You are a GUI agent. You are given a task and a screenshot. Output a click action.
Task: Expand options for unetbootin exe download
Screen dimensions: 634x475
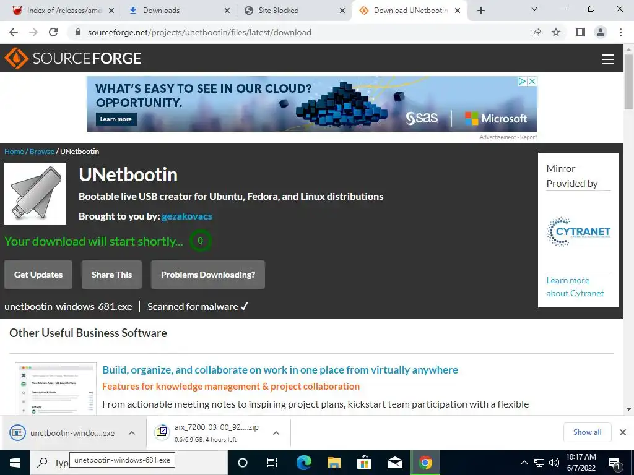(x=132, y=433)
